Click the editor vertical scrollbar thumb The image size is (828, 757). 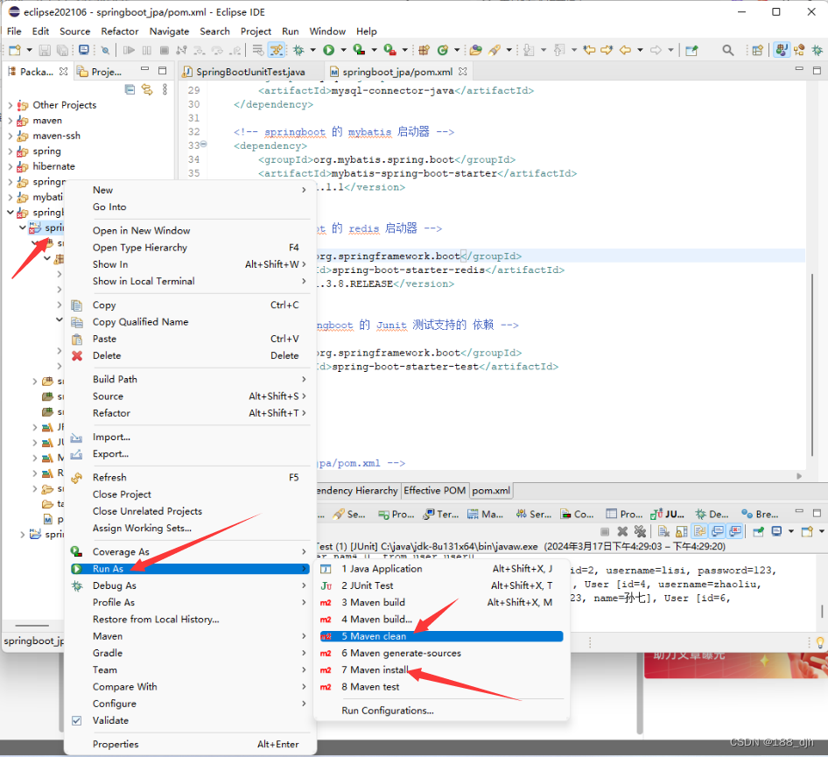[x=812, y=364]
